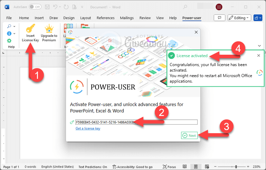This screenshot has height=170, width=266.
Task: Close the Power-user activation dialog
Action: (196, 32)
